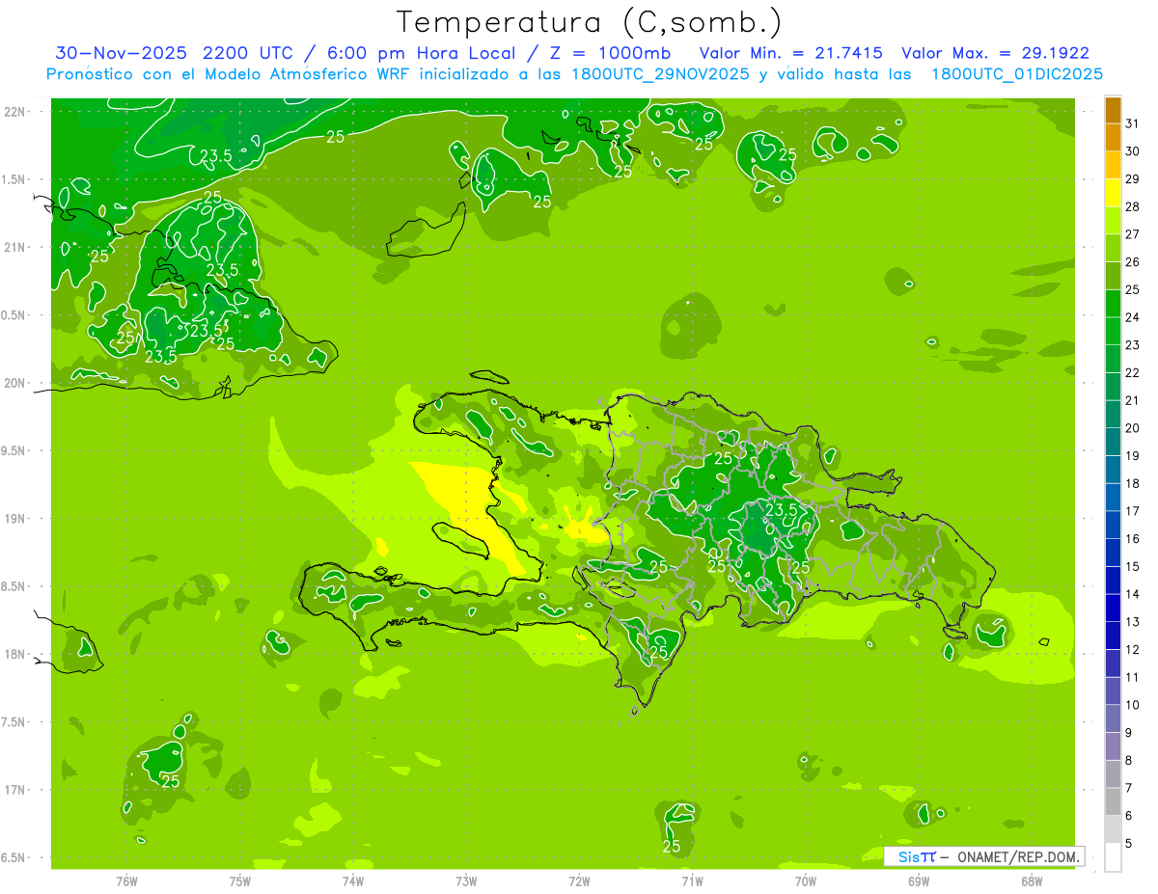Select the "Valor Max. = 29.1922" value
The height and width of the screenshot is (894, 1158).
click(x=996, y=54)
